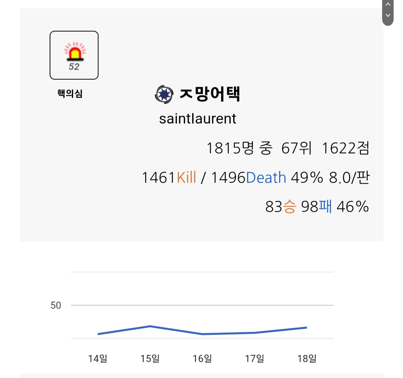
Task: Click the orange Kill label
Action: click(186, 178)
